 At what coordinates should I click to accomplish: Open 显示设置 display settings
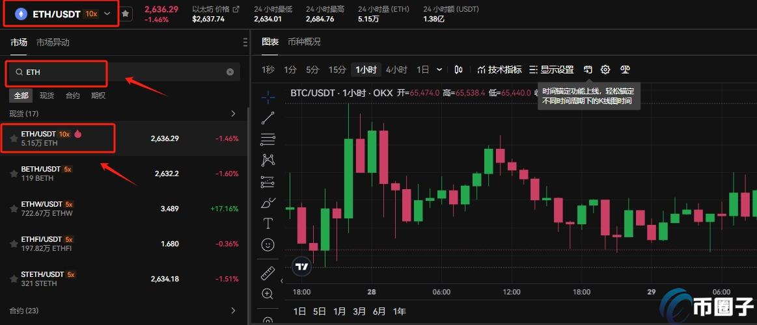click(551, 70)
